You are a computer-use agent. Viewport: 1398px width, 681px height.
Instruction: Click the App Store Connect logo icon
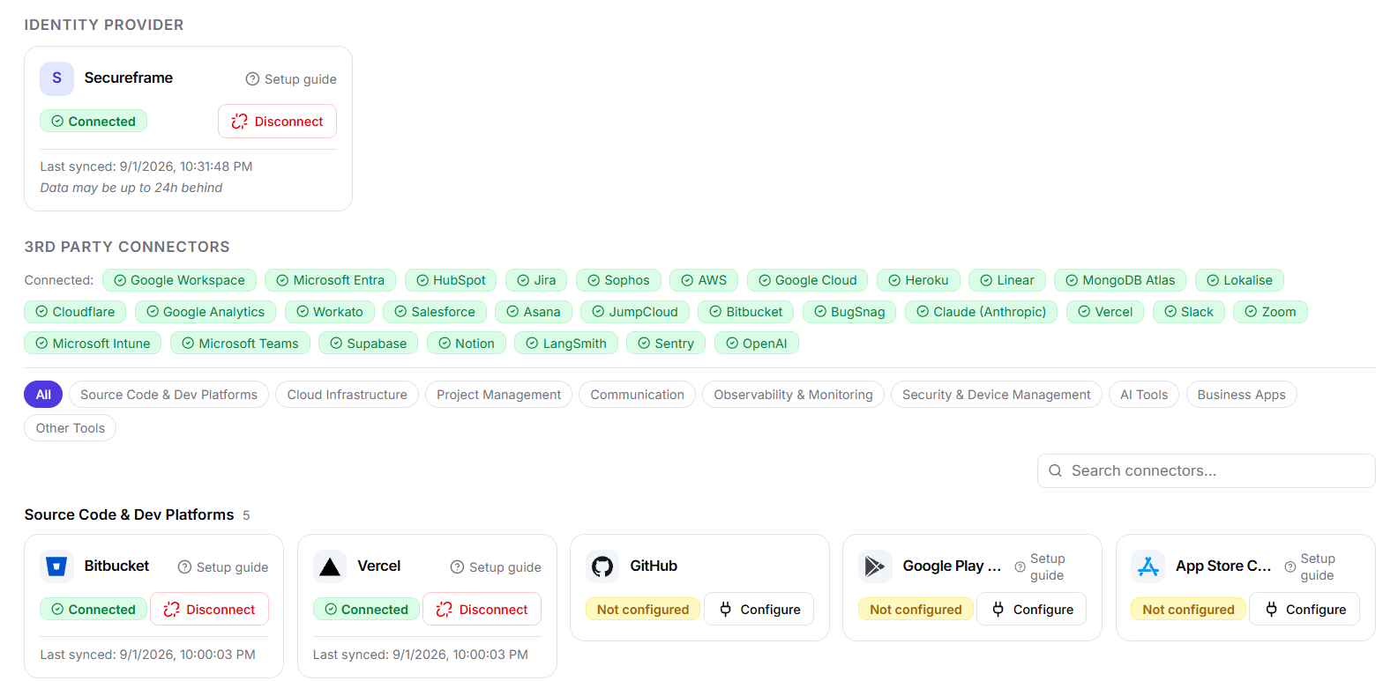click(x=1148, y=566)
